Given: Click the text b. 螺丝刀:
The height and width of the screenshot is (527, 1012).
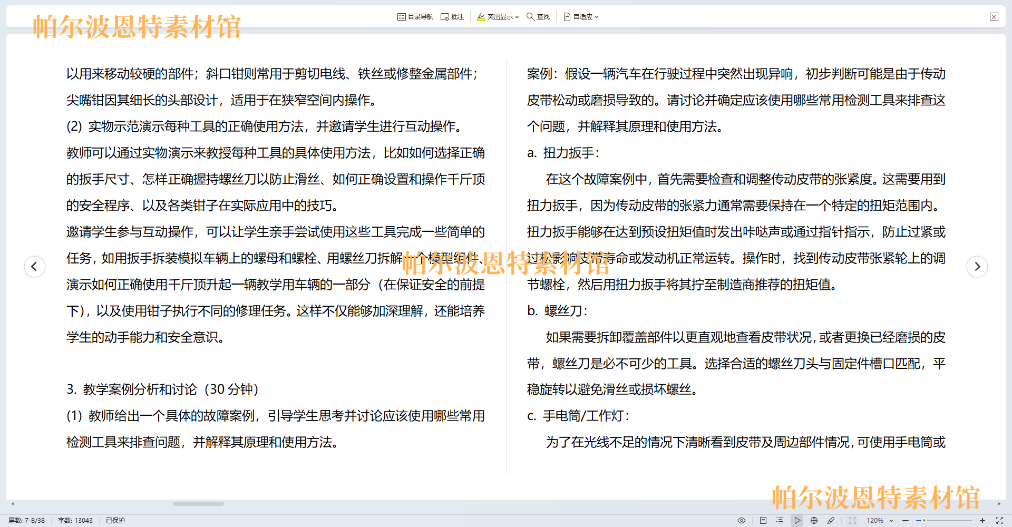Looking at the screenshot, I should pos(557,311).
